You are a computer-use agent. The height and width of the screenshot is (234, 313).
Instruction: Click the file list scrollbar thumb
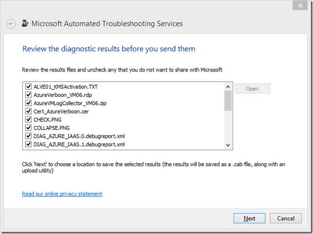click(228, 101)
